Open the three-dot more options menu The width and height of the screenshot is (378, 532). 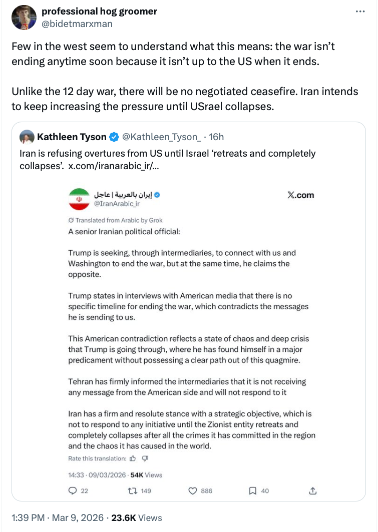360,12
